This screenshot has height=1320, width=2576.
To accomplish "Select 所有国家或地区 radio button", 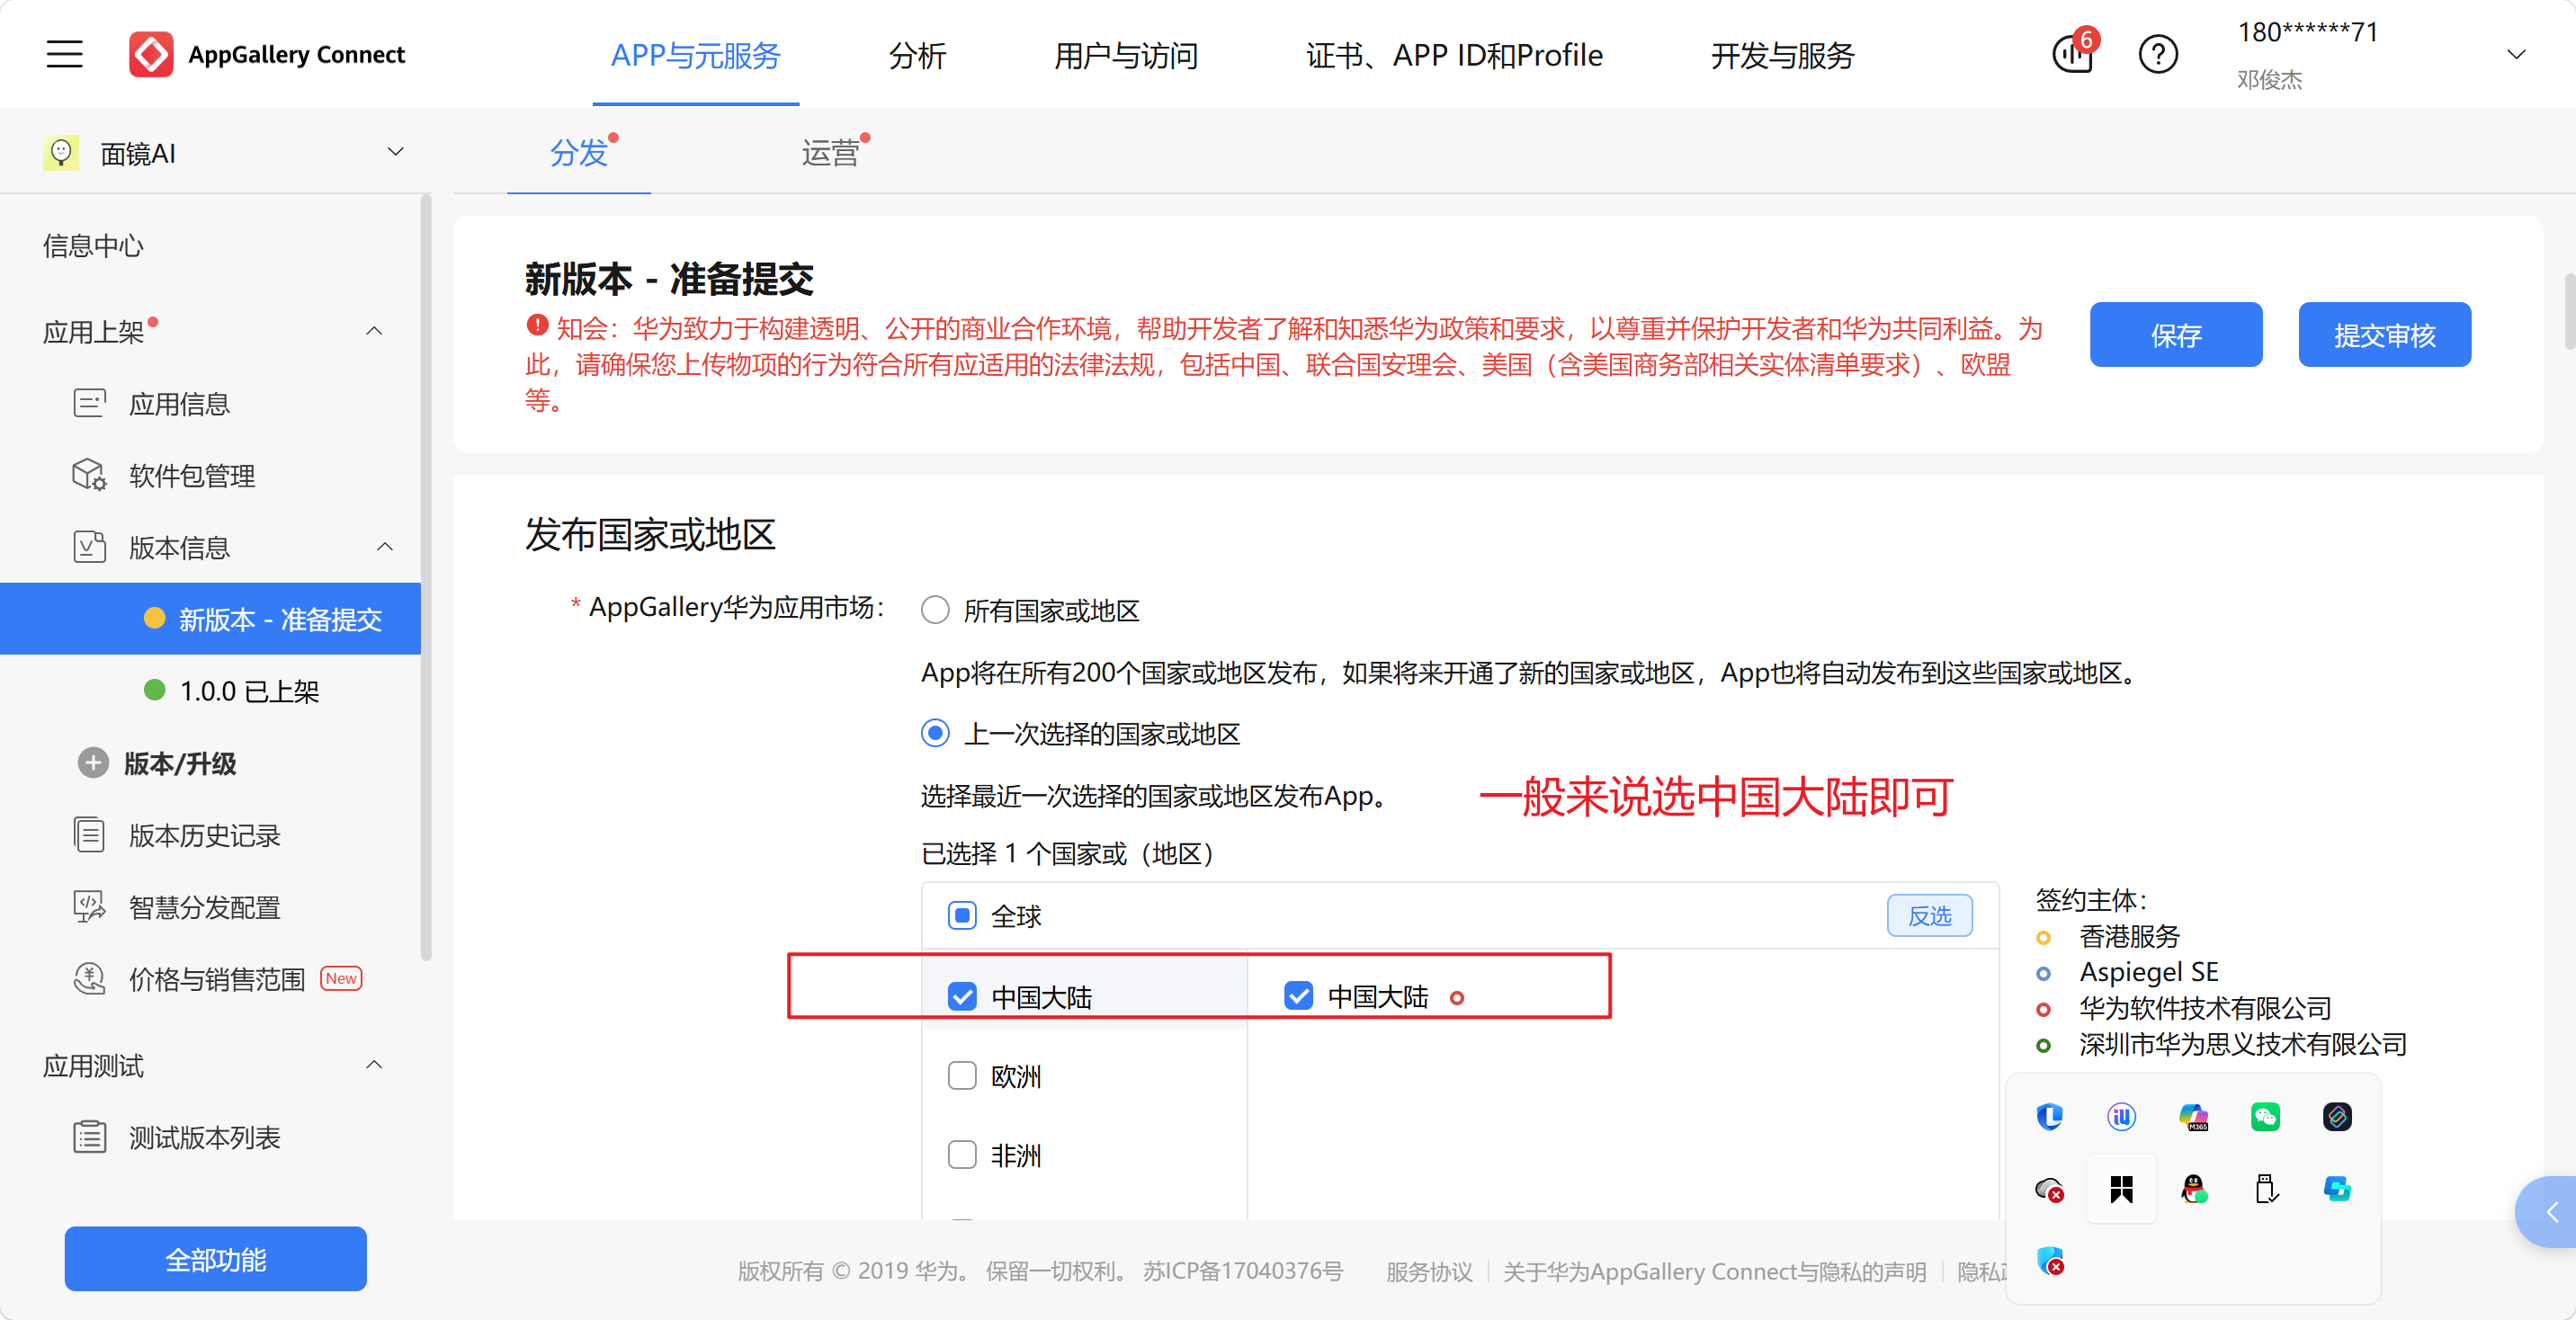I will point(935,610).
